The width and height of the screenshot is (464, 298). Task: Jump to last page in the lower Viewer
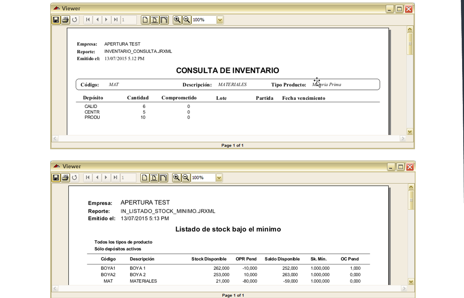(116, 178)
